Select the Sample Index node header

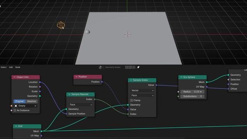pos(142,80)
